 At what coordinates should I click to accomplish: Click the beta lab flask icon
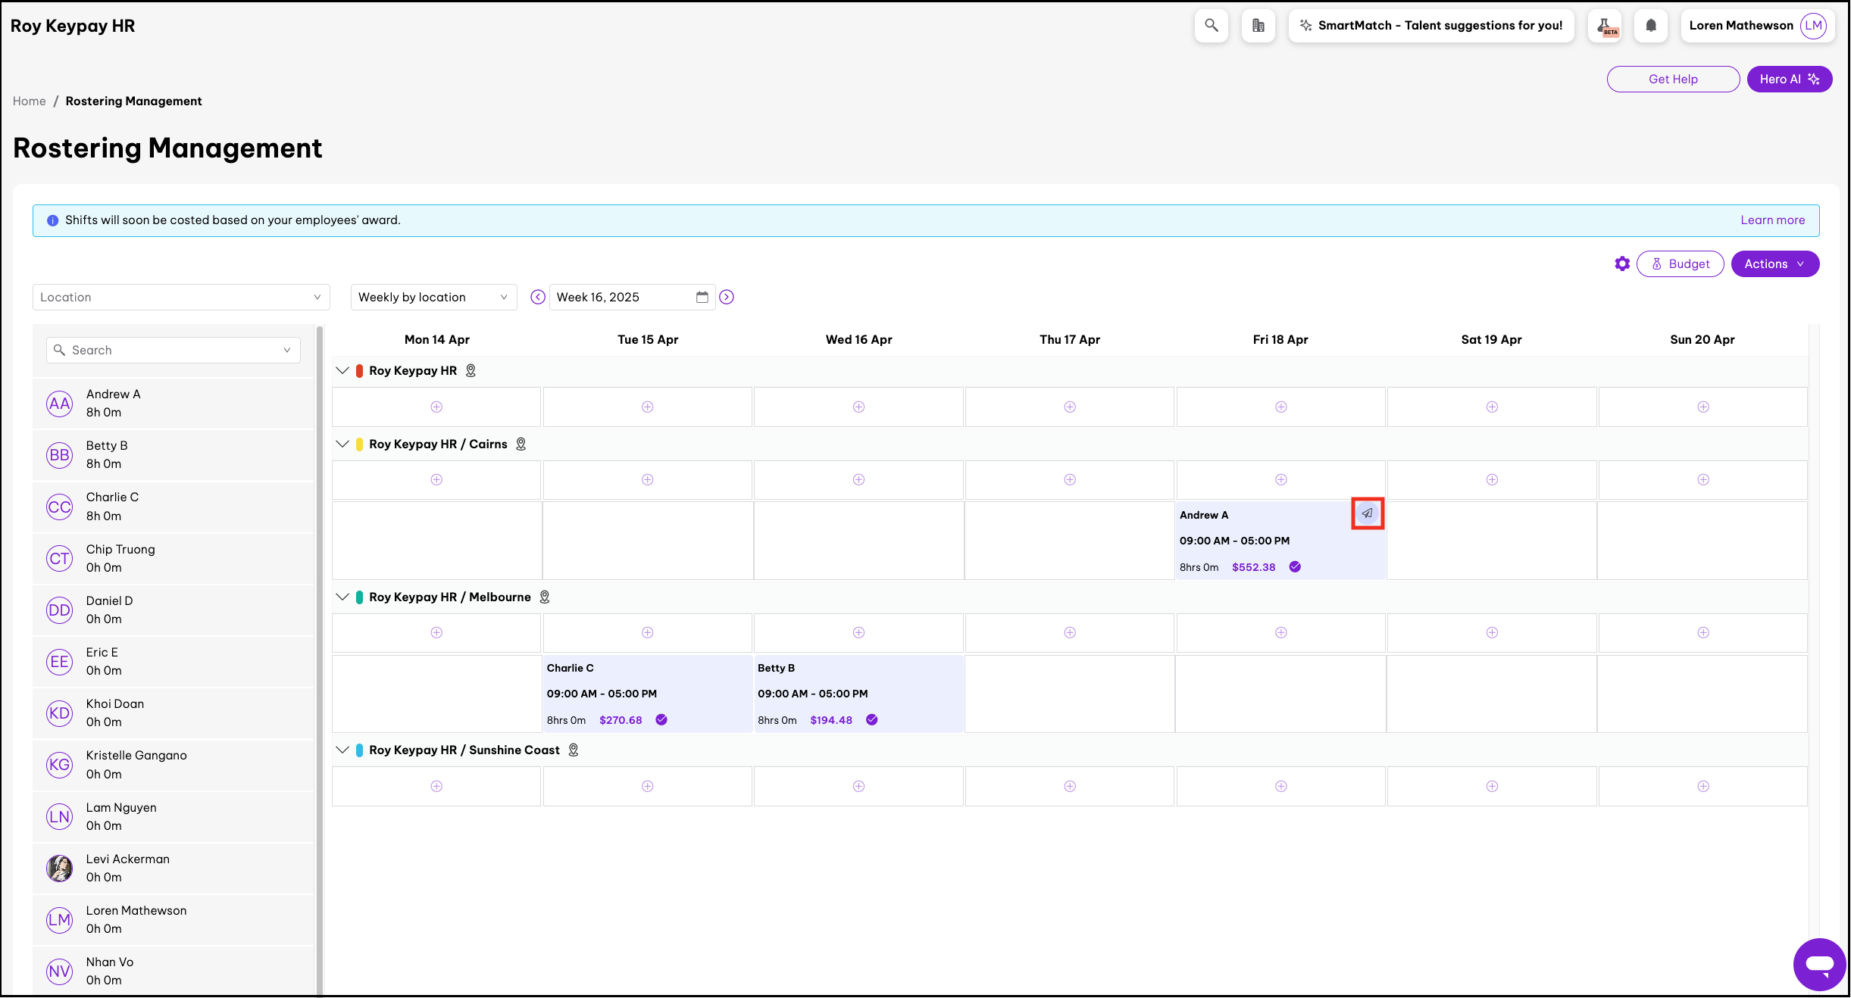pyautogui.click(x=1606, y=26)
